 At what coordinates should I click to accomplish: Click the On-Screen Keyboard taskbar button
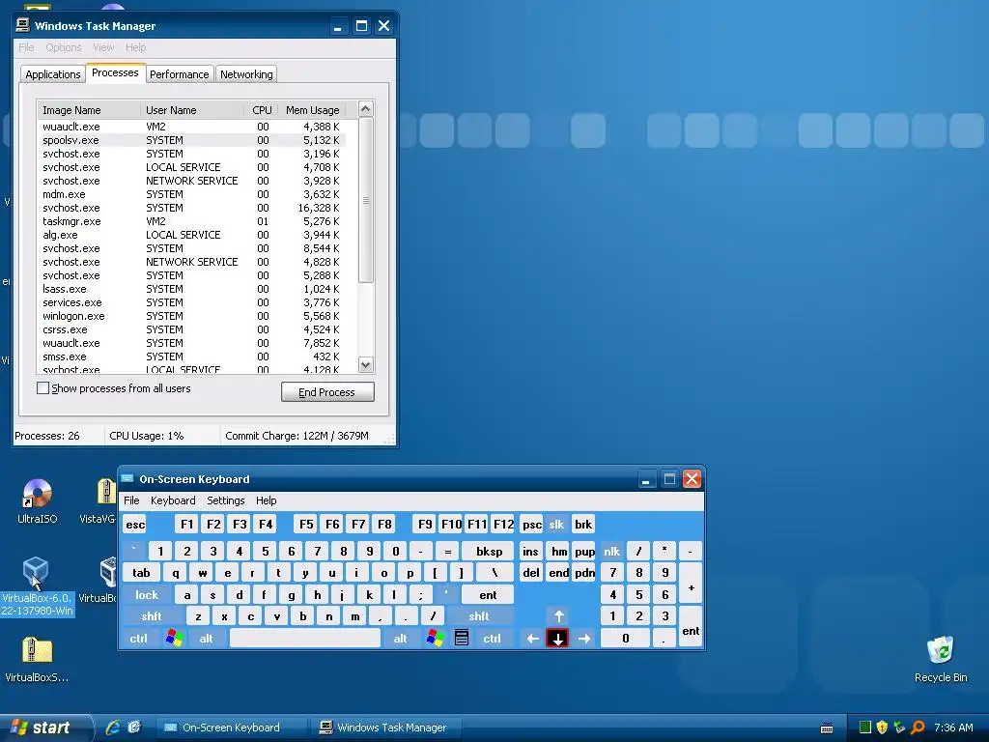(232, 728)
